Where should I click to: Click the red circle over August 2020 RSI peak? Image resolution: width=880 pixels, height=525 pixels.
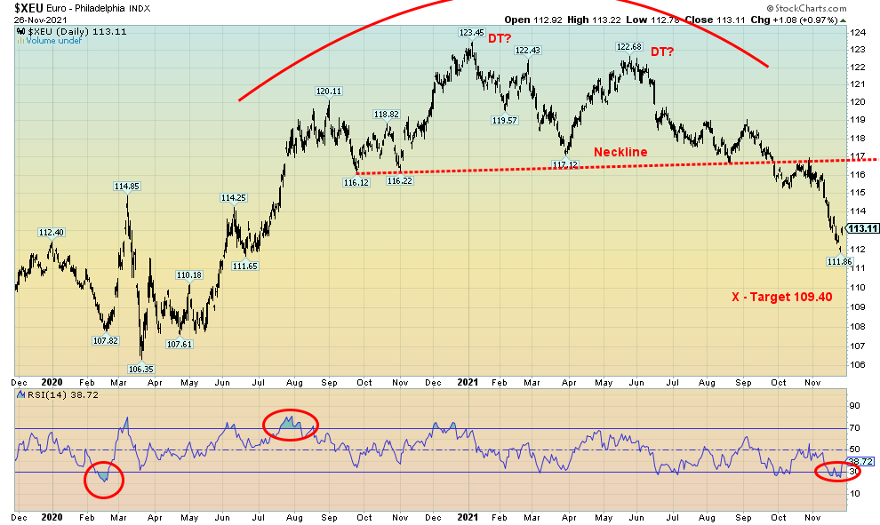tap(290, 426)
